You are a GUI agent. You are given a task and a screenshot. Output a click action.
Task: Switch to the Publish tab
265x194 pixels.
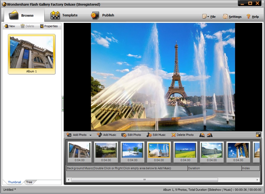coord(103,15)
